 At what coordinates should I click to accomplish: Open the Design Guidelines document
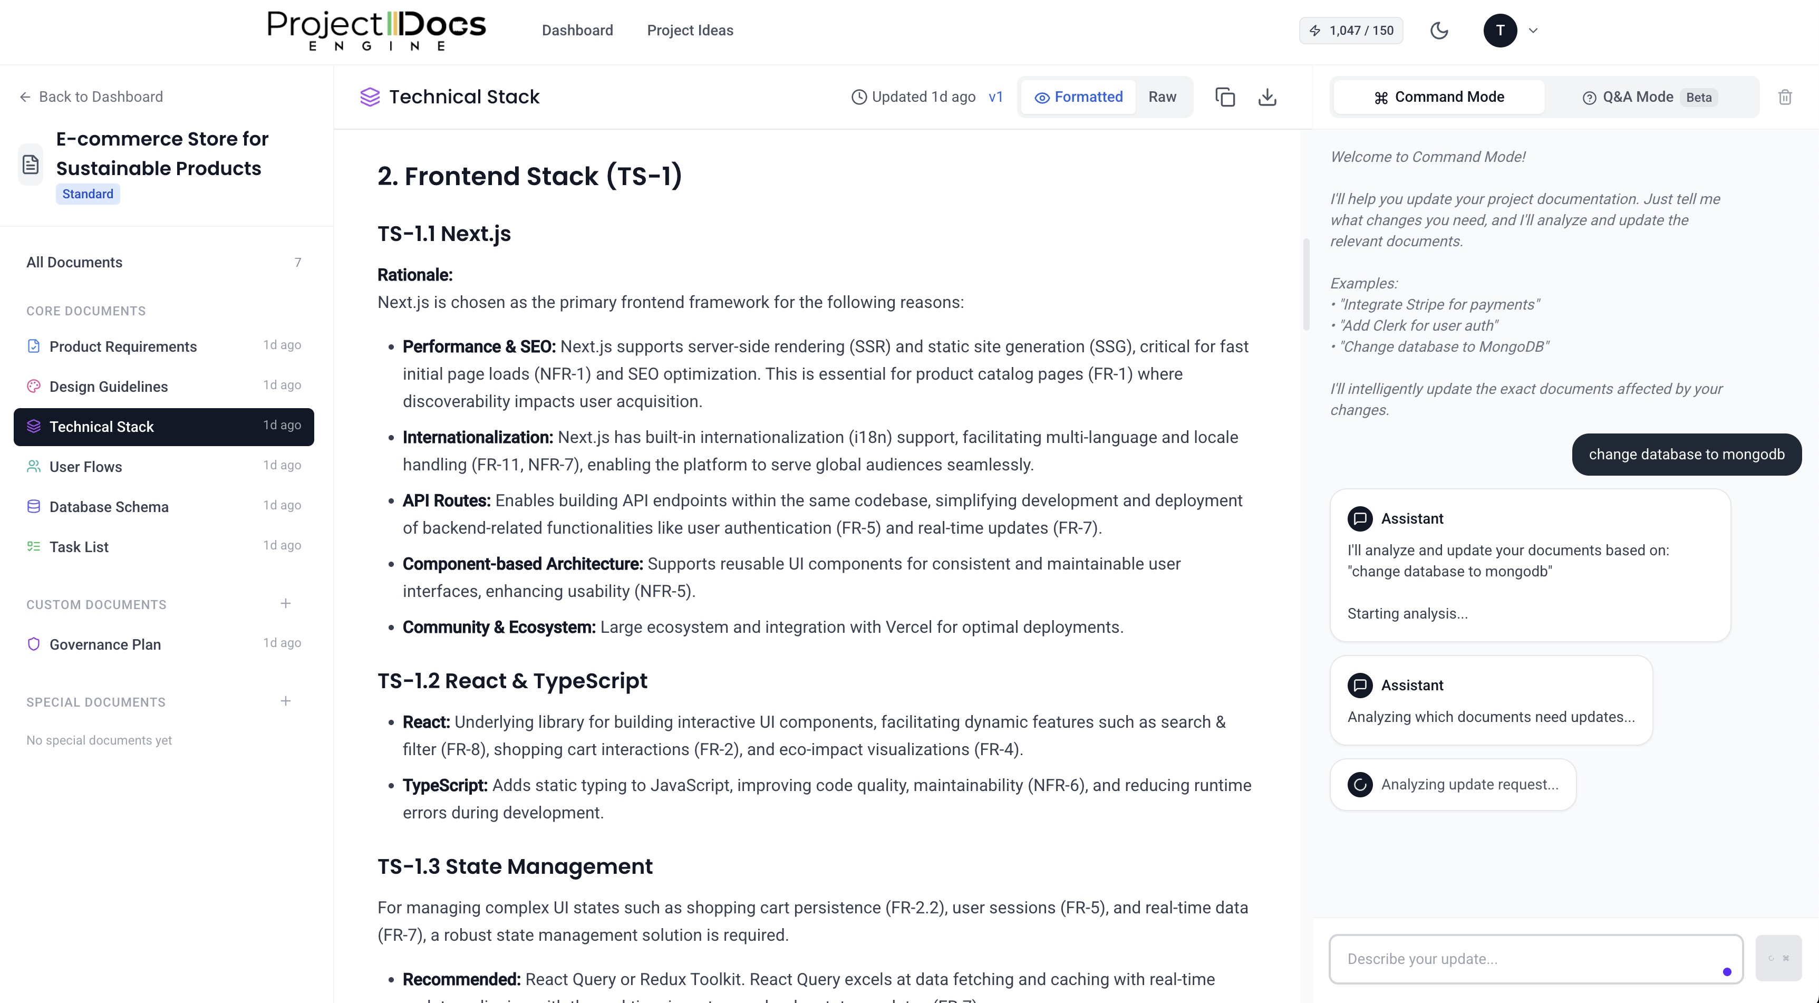(109, 387)
